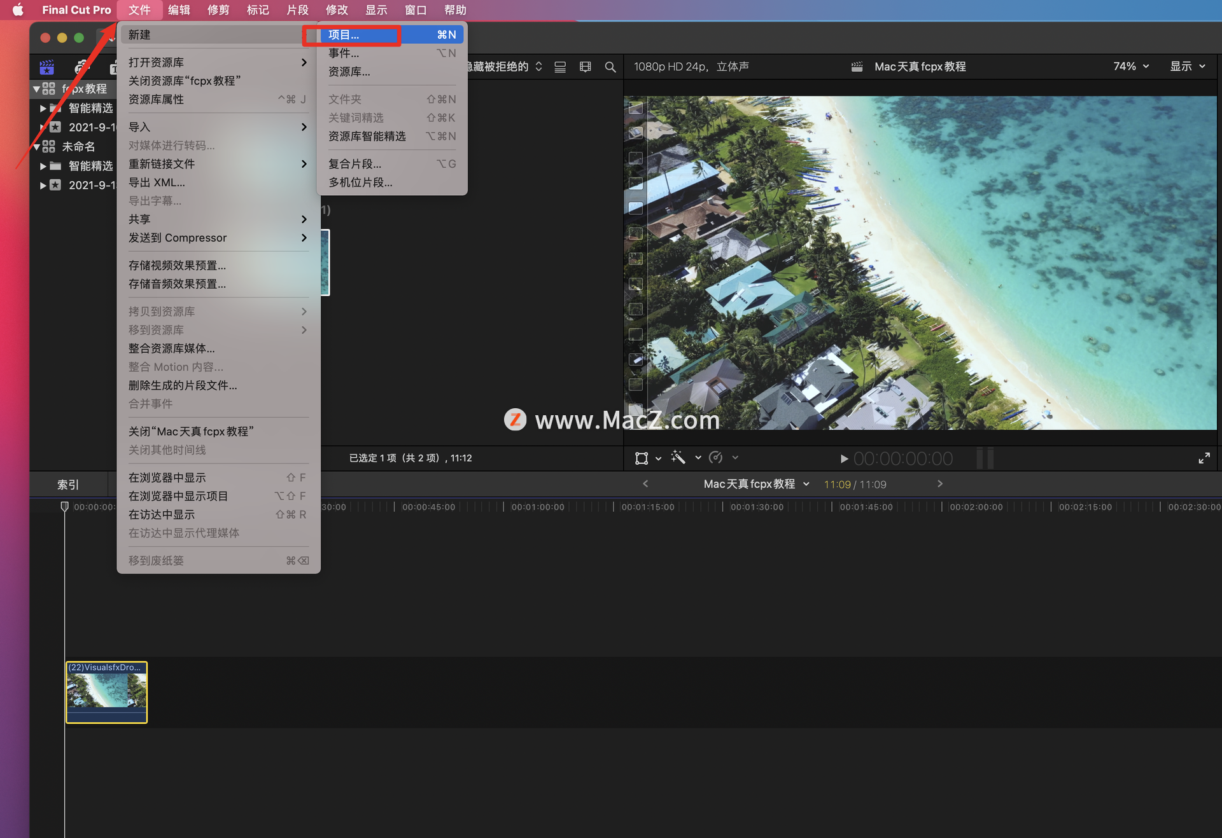Image resolution: width=1222 pixels, height=838 pixels.
Task: Click the browser search magnifier icon
Action: point(610,67)
